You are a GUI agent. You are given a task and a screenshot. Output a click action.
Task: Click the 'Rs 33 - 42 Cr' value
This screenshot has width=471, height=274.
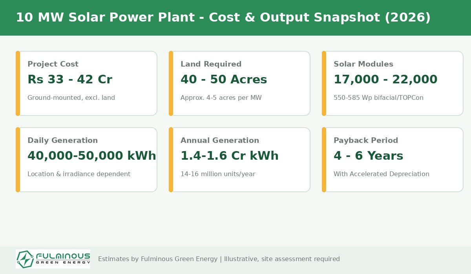pos(70,79)
